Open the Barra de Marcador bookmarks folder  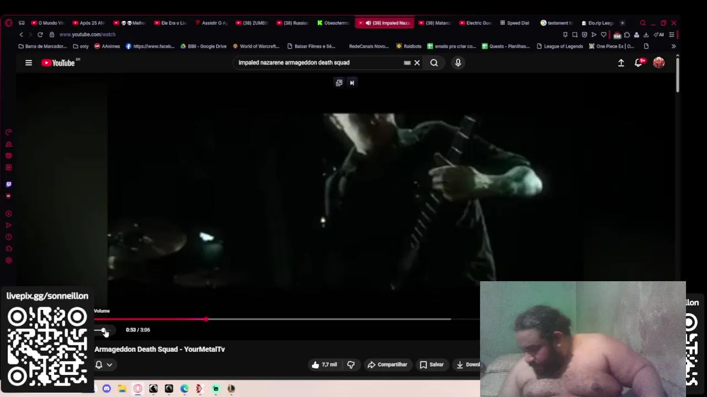tap(43, 46)
